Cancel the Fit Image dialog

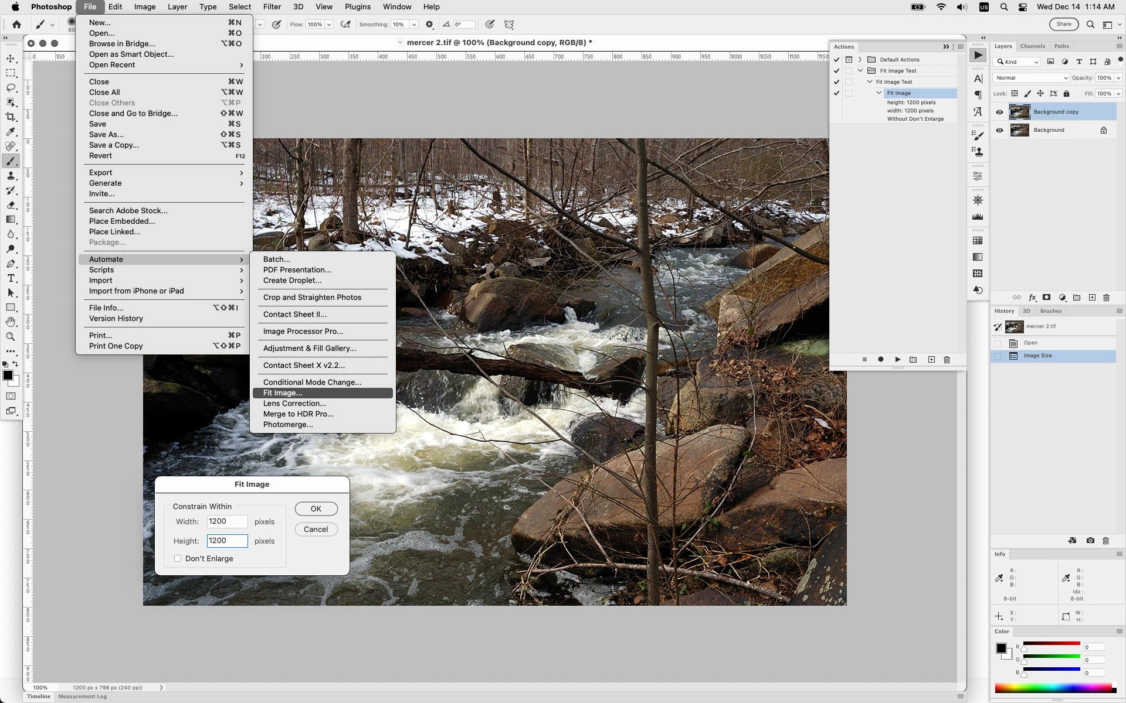(316, 529)
